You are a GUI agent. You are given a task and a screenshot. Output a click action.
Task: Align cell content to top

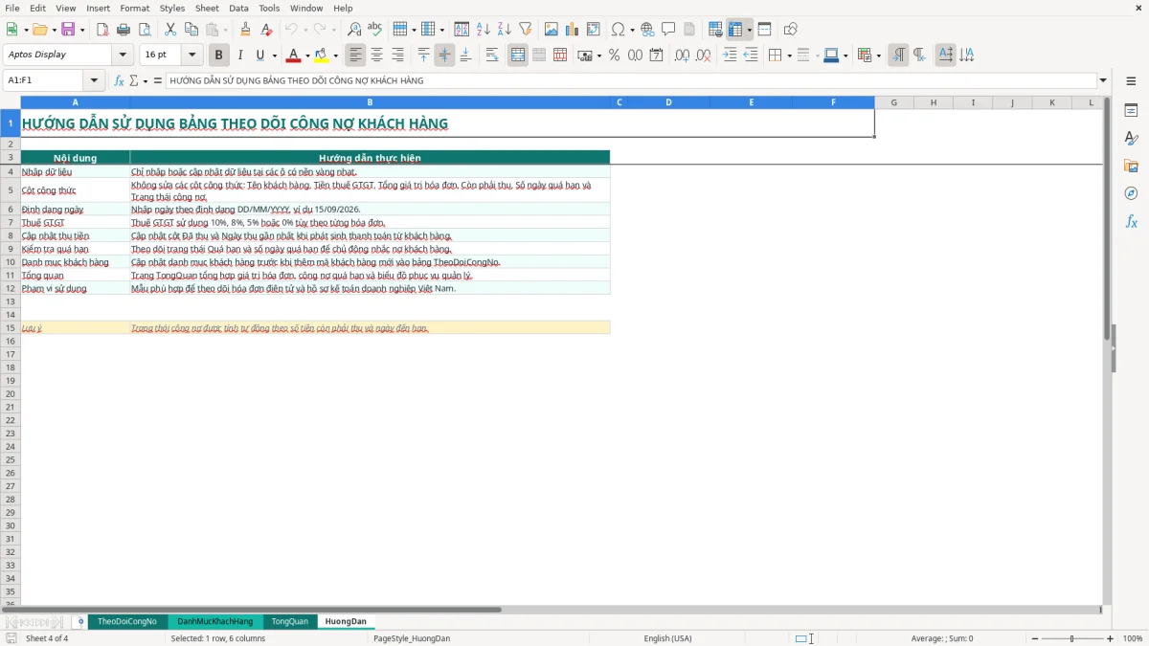click(424, 56)
